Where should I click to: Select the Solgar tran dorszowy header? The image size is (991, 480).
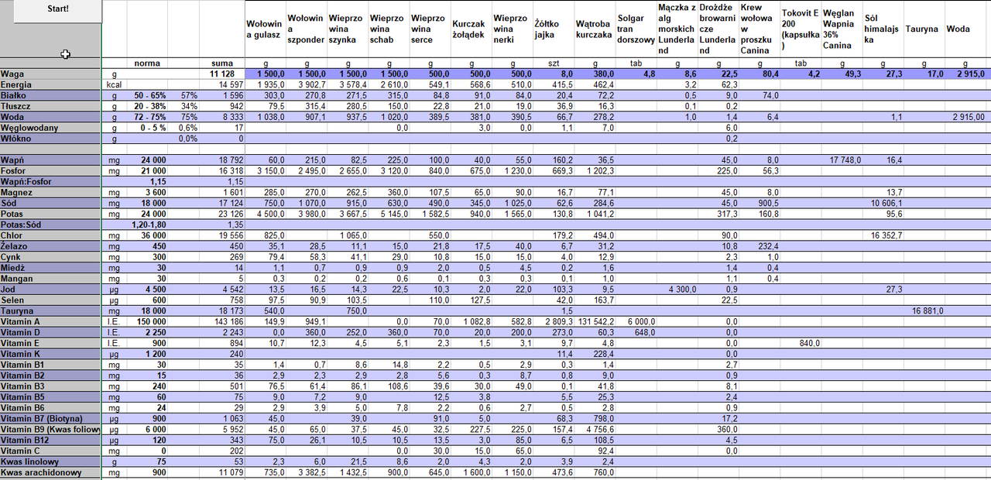[636, 29]
